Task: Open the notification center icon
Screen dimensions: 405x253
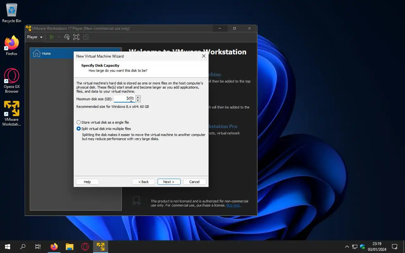Action: point(395,247)
